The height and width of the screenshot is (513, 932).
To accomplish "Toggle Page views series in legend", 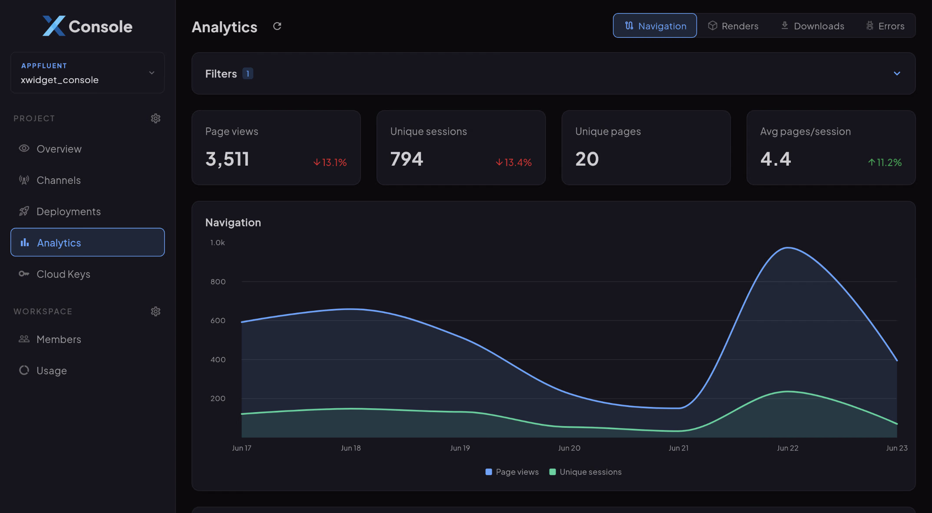I will [512, 472].
